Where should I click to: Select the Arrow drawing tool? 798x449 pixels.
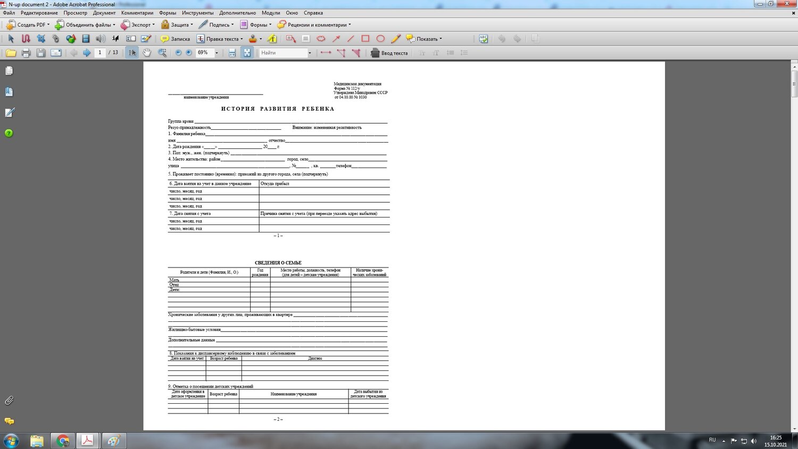[x=336, y=39]
